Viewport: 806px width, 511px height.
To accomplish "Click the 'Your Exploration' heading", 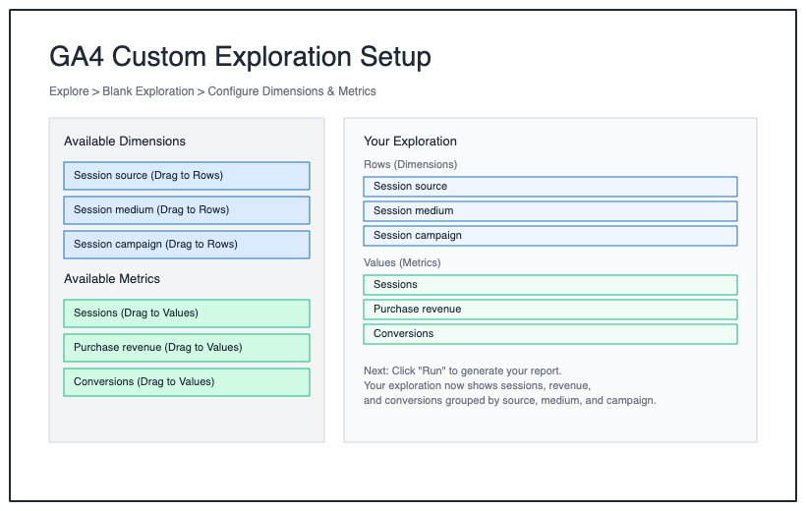I will (410, 142).
